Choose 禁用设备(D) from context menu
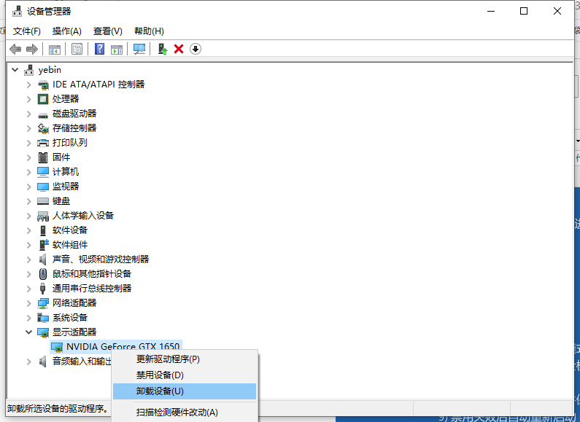 click(184, 375)
